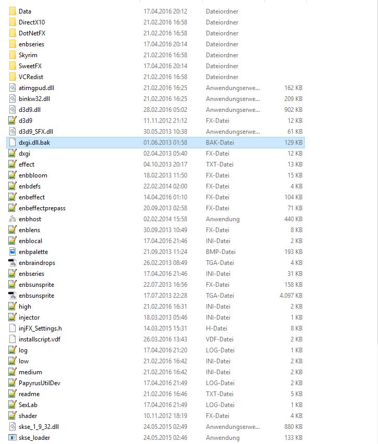Click the Skyrim folder icon

[12, 55]
